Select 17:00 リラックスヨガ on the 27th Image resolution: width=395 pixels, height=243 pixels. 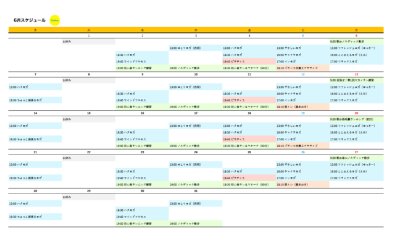(357, 178)
